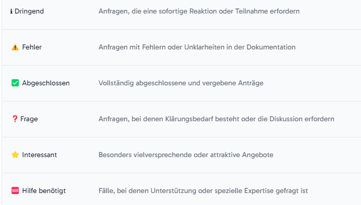Click the yellow warning triangle icon
Viewport: 361px width, 205px height.
(x=15, y=47)
